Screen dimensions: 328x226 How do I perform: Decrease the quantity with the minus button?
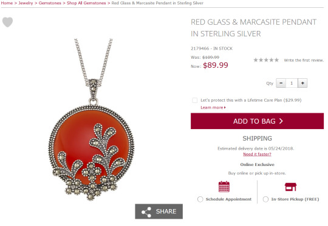(281, 83)
